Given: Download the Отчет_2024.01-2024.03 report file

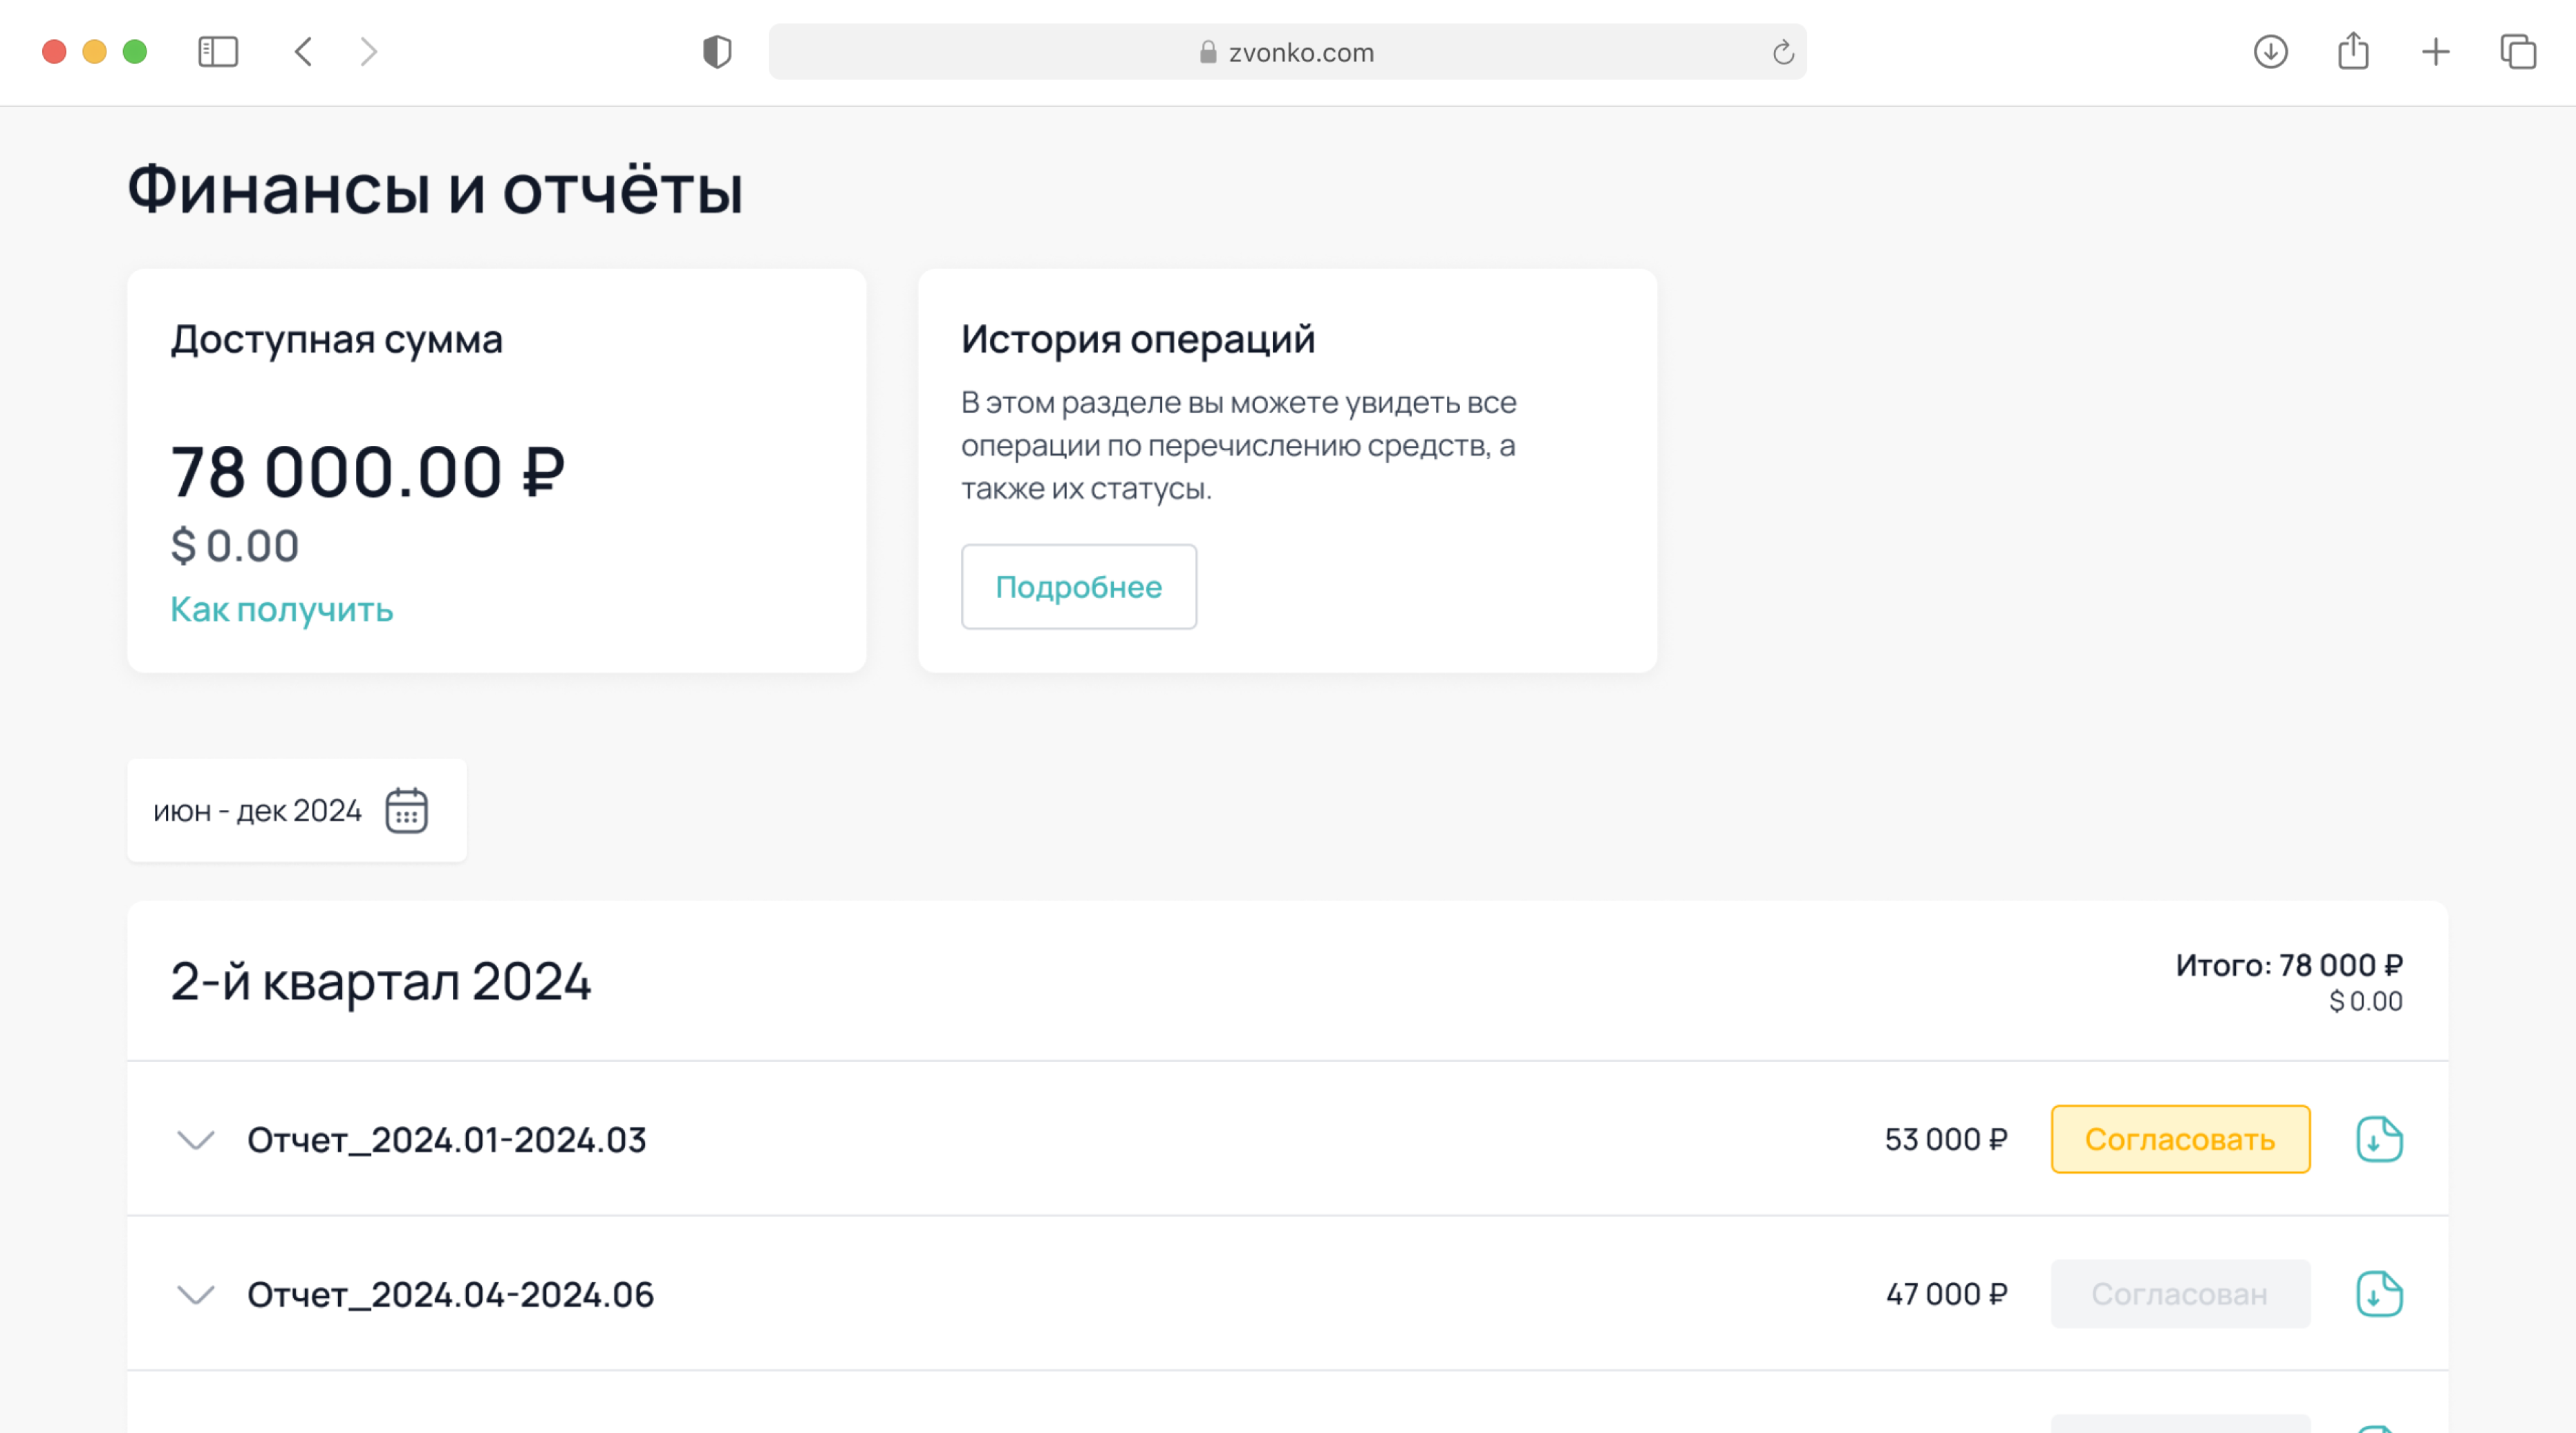Looking at the screenshot, I should (2379, 1139).
